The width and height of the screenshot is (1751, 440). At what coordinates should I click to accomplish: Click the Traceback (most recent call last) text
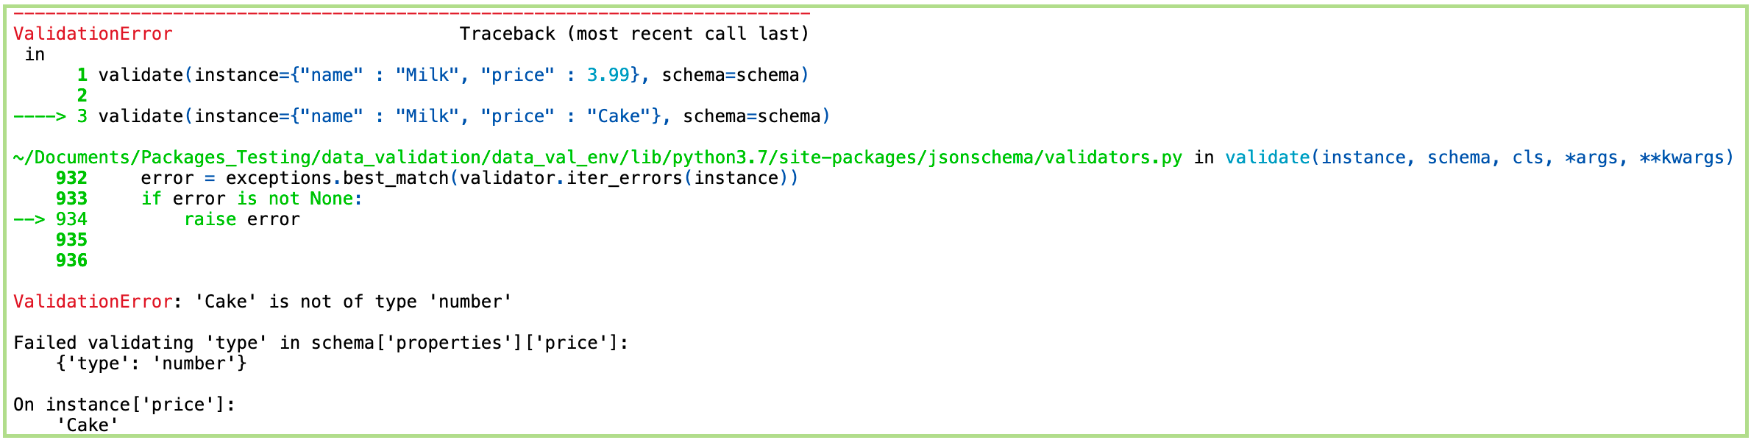click(x=634, y=34)
